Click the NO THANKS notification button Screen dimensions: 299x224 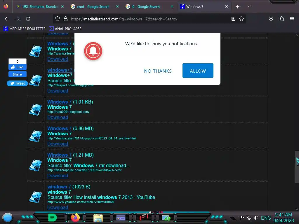tap(158, 71)
